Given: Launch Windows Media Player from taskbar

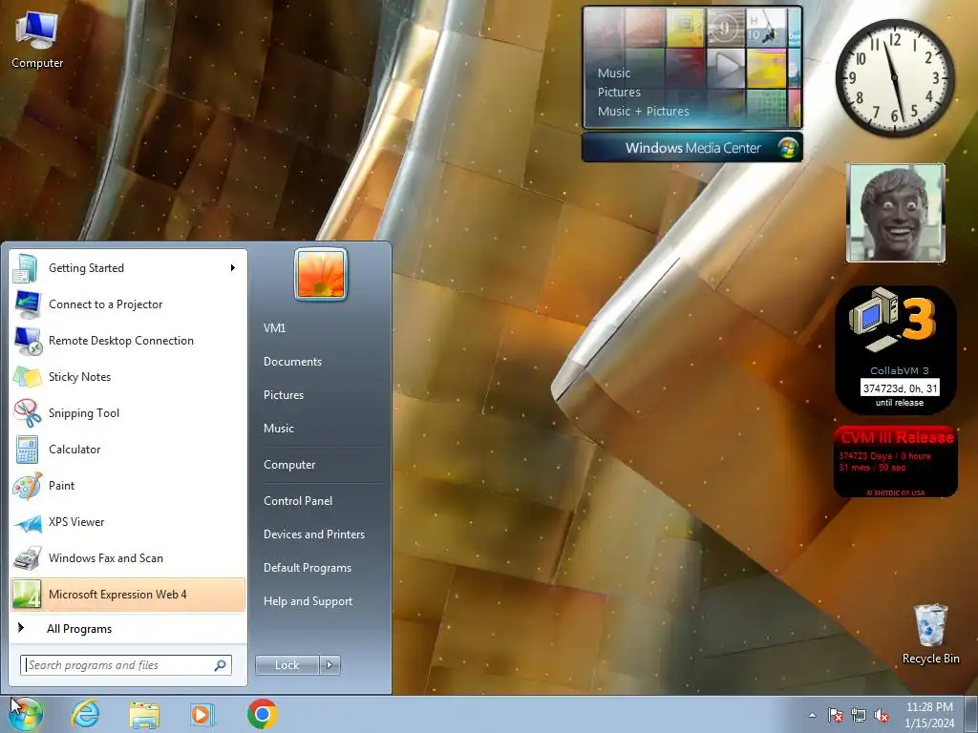Looking at the screenshot, I should [x=202, y=714].
